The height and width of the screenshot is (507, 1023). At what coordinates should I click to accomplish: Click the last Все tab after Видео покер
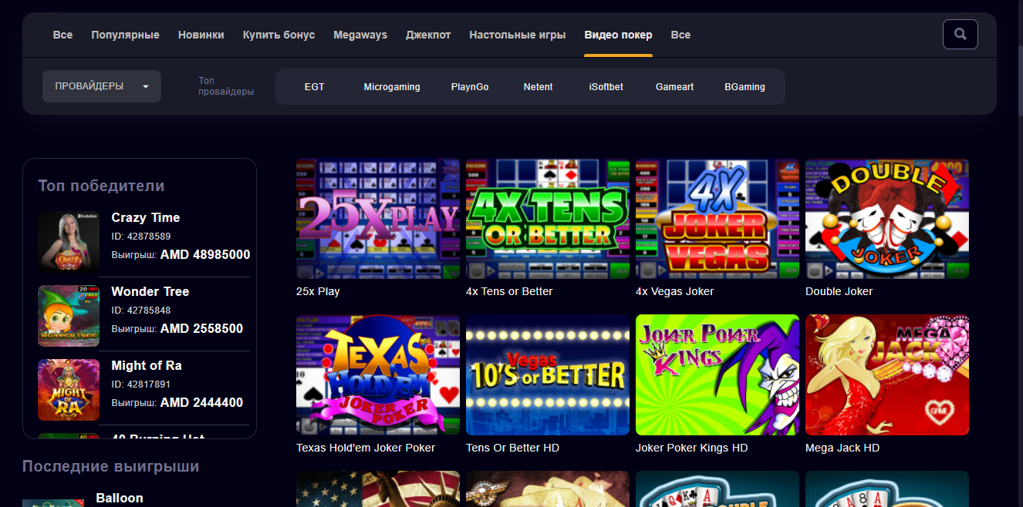click(x=680, y=35)
